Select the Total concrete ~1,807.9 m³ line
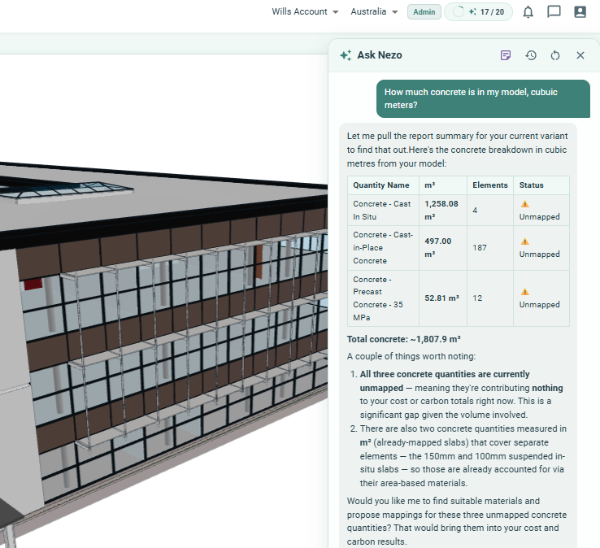The width and height of the screenshot is (600, 548). 404,339
